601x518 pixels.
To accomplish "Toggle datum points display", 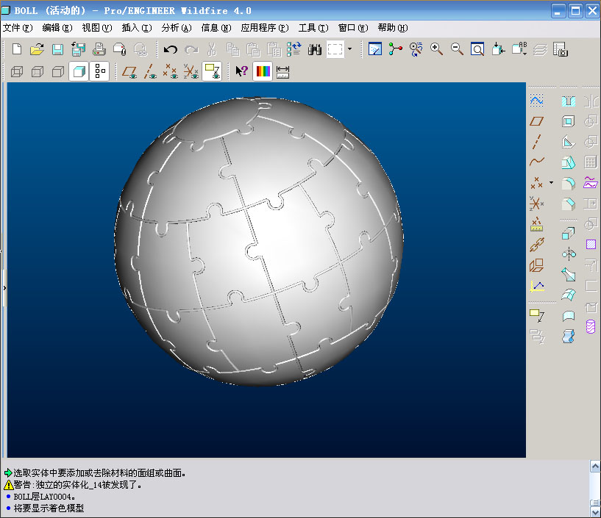I will click(x=171, y=71).
